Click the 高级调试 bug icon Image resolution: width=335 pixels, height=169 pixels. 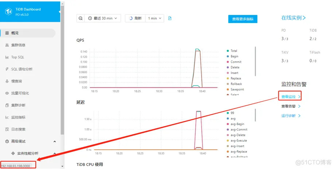tap(7, 141)
